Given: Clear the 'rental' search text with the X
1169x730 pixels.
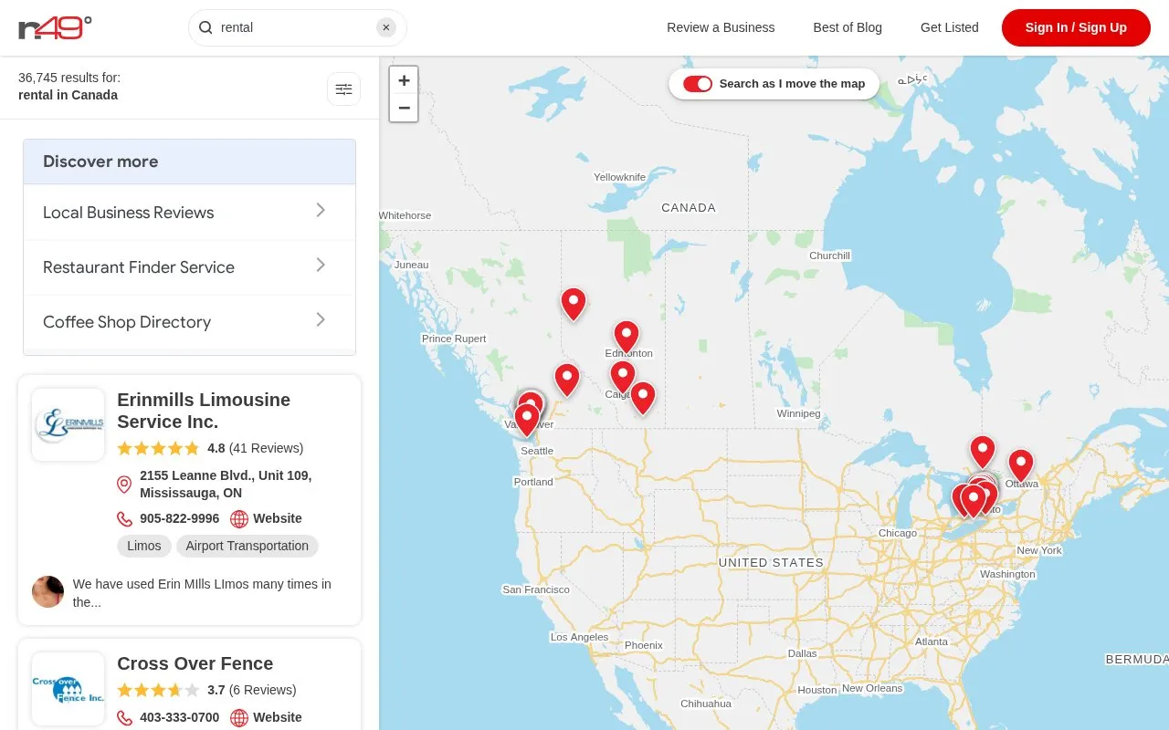Looking at the screenshot, I should click(386, 27).
